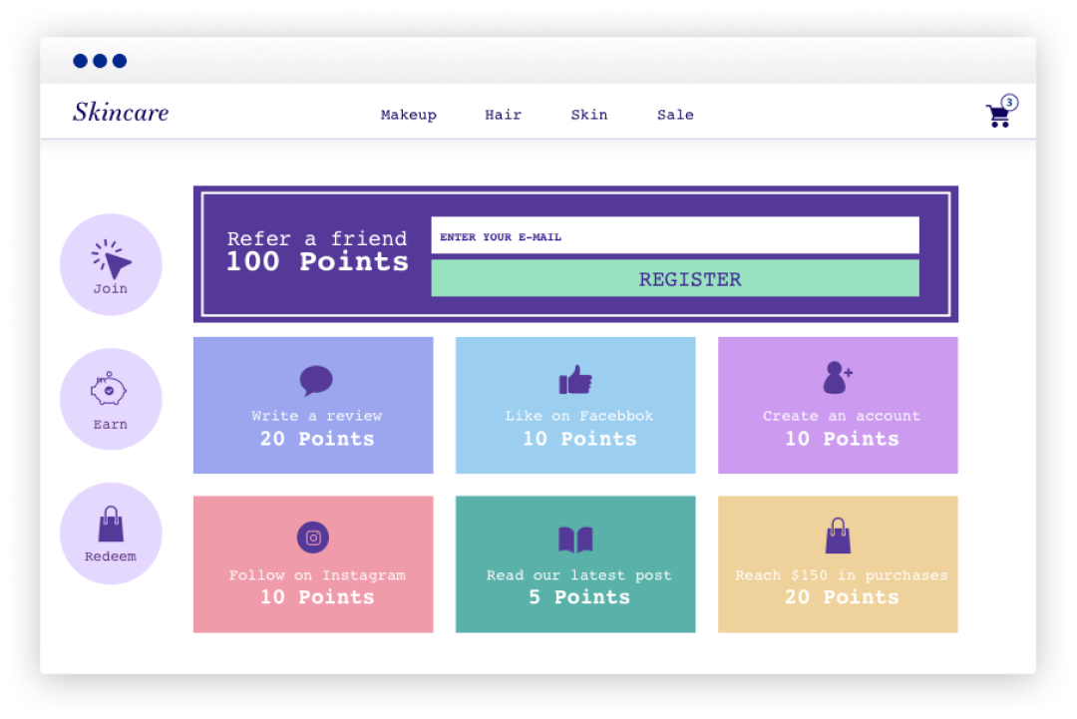
Task: Click the open book icon
Action: pyautogui.click(x=575, y=539)
